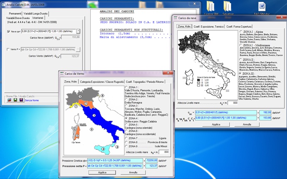Screen dimensions: 287x179
Task: Click the Neve qs formula field
Action: (x=49, y=31)
